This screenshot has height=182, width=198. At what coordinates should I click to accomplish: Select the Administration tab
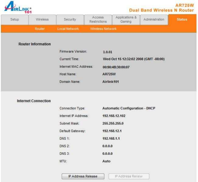(154, 20)
